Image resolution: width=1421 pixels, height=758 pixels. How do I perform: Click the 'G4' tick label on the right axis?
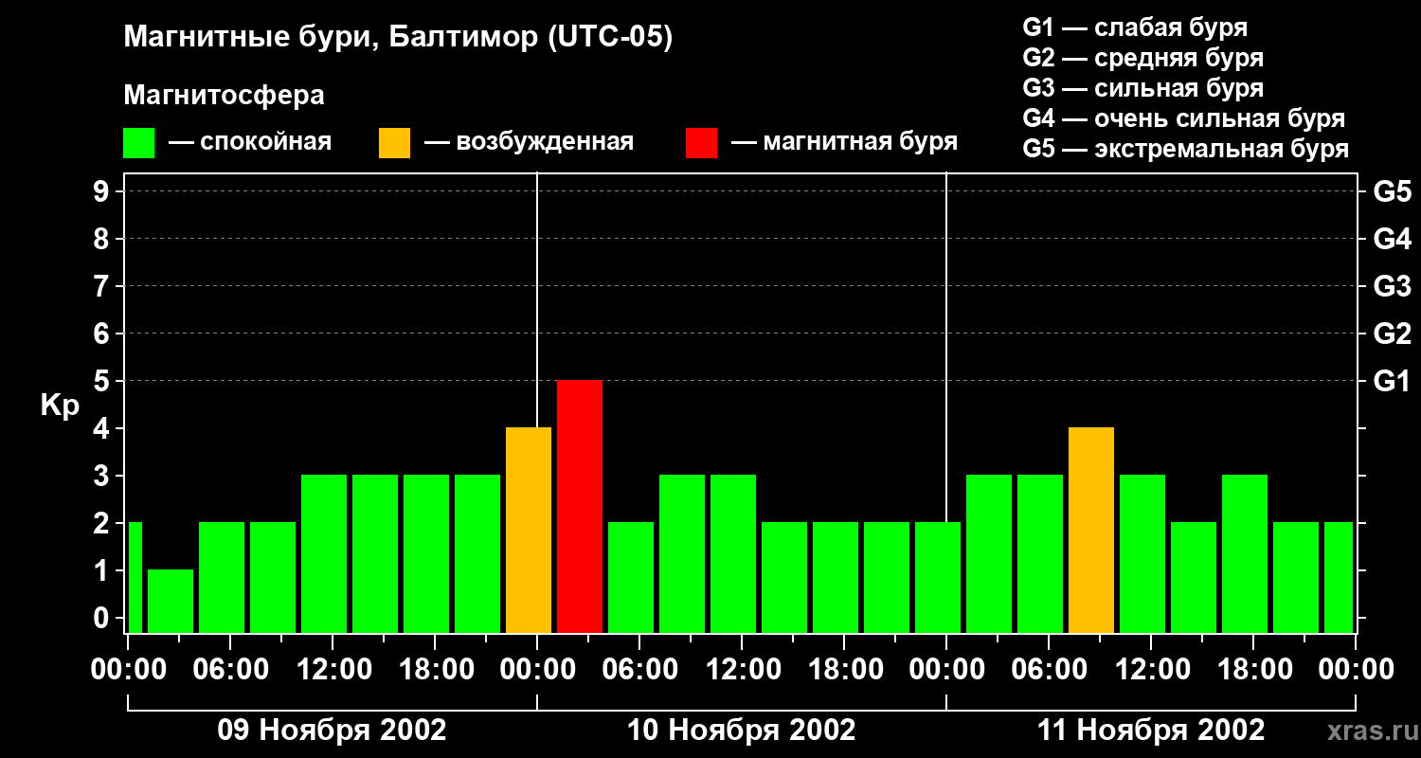(1392, 239)
